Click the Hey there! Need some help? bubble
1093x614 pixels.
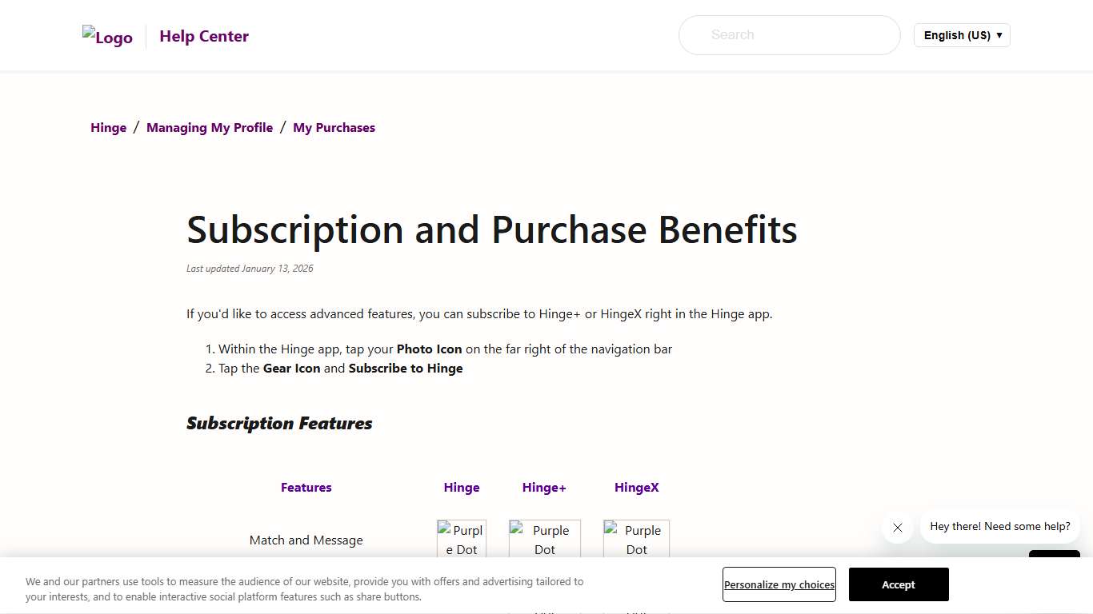point(999,526)
